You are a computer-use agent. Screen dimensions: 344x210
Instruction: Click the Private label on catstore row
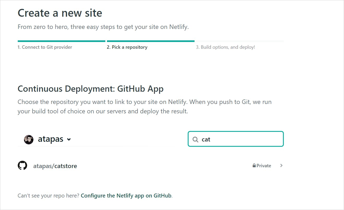[264, 166]
